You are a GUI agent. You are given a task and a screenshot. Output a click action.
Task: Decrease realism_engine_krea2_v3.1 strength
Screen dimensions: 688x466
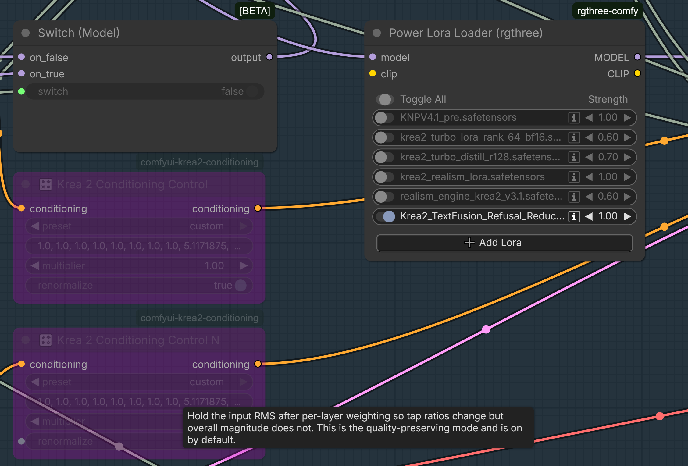[x=589, y=197]
